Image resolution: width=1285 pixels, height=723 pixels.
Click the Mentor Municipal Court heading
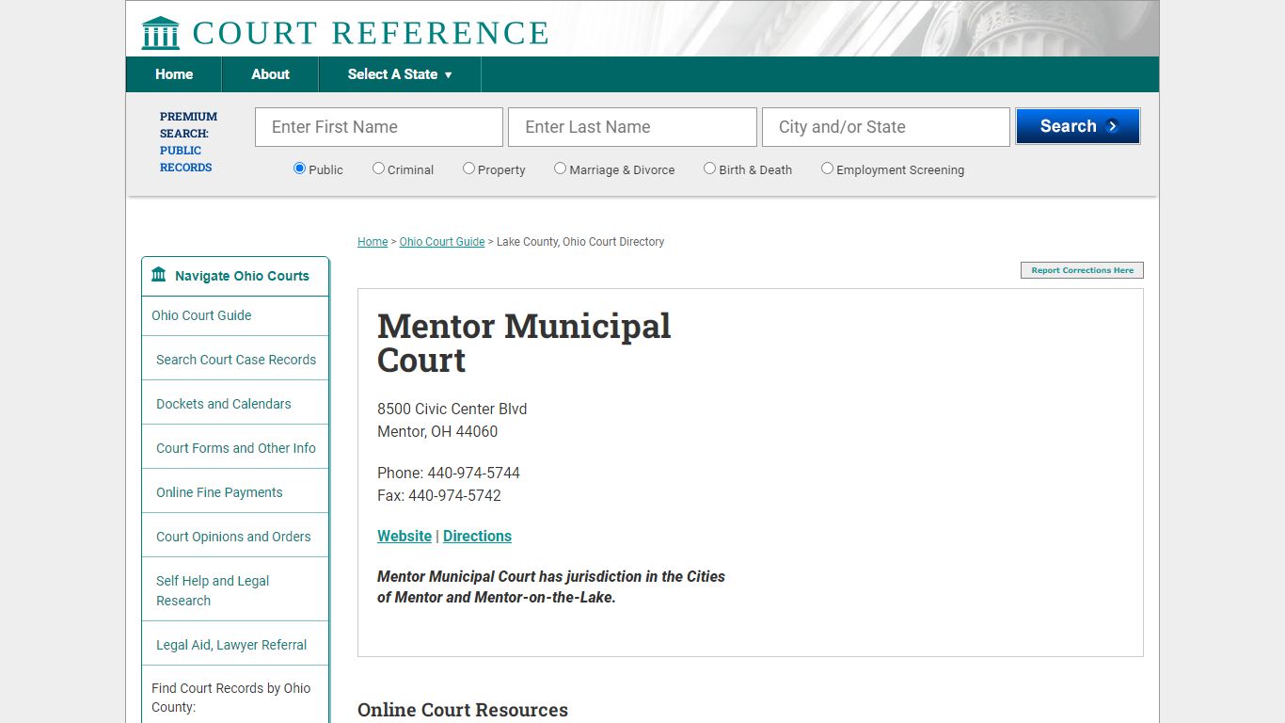click(x=524, y=343)
